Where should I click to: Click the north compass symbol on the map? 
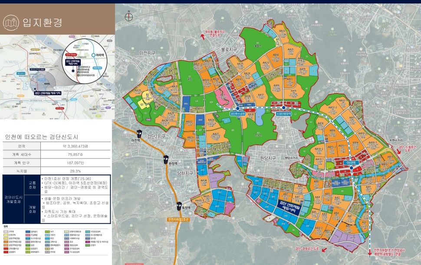pos(128,17)
